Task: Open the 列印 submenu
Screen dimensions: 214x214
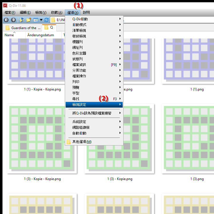Action: (x=94, y=82)
